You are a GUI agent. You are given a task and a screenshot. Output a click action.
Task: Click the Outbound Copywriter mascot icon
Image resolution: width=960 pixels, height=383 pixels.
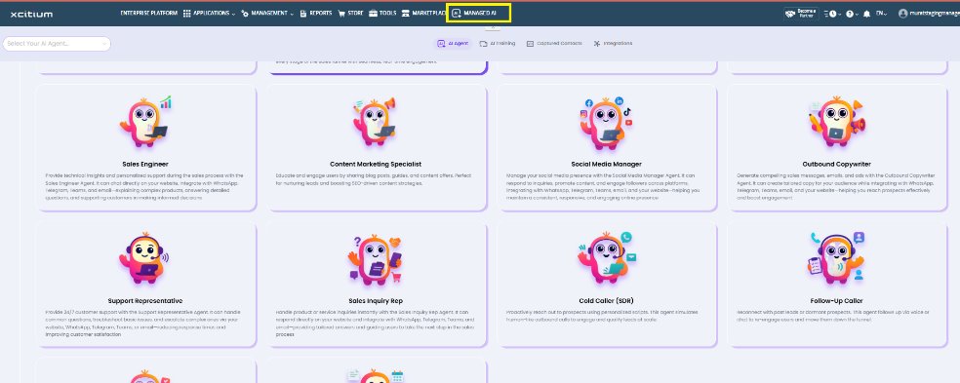click(836, 121)
